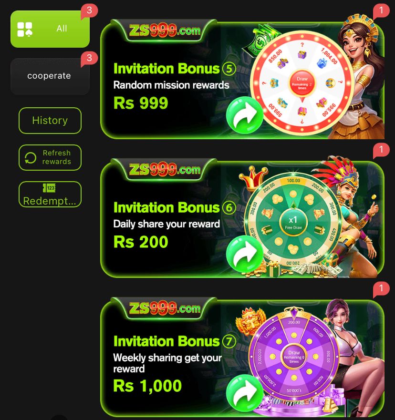Click the redemption ticket 123 icon
This screenshot has height=420, width=395.
[x=49, y=188]
